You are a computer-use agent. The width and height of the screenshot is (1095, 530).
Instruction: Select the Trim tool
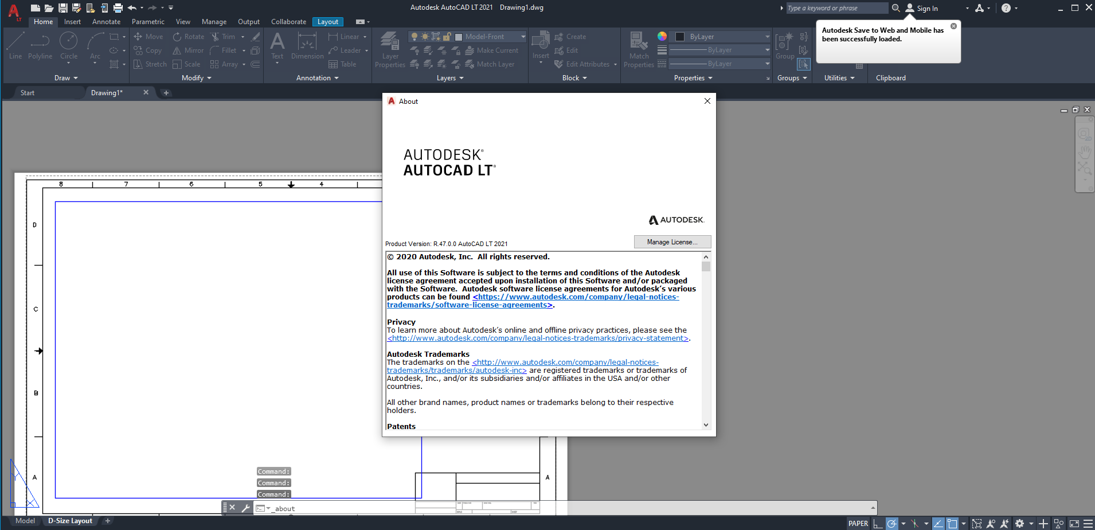223,37
